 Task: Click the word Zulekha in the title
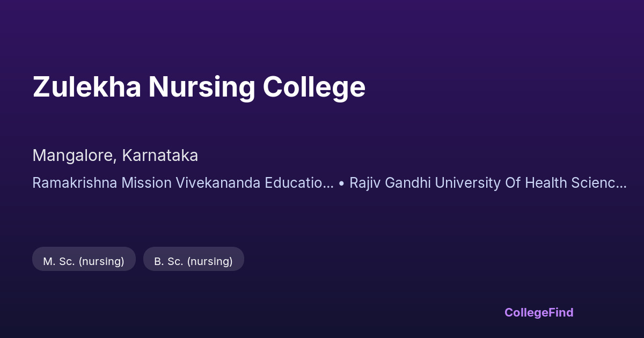(87, 87)
